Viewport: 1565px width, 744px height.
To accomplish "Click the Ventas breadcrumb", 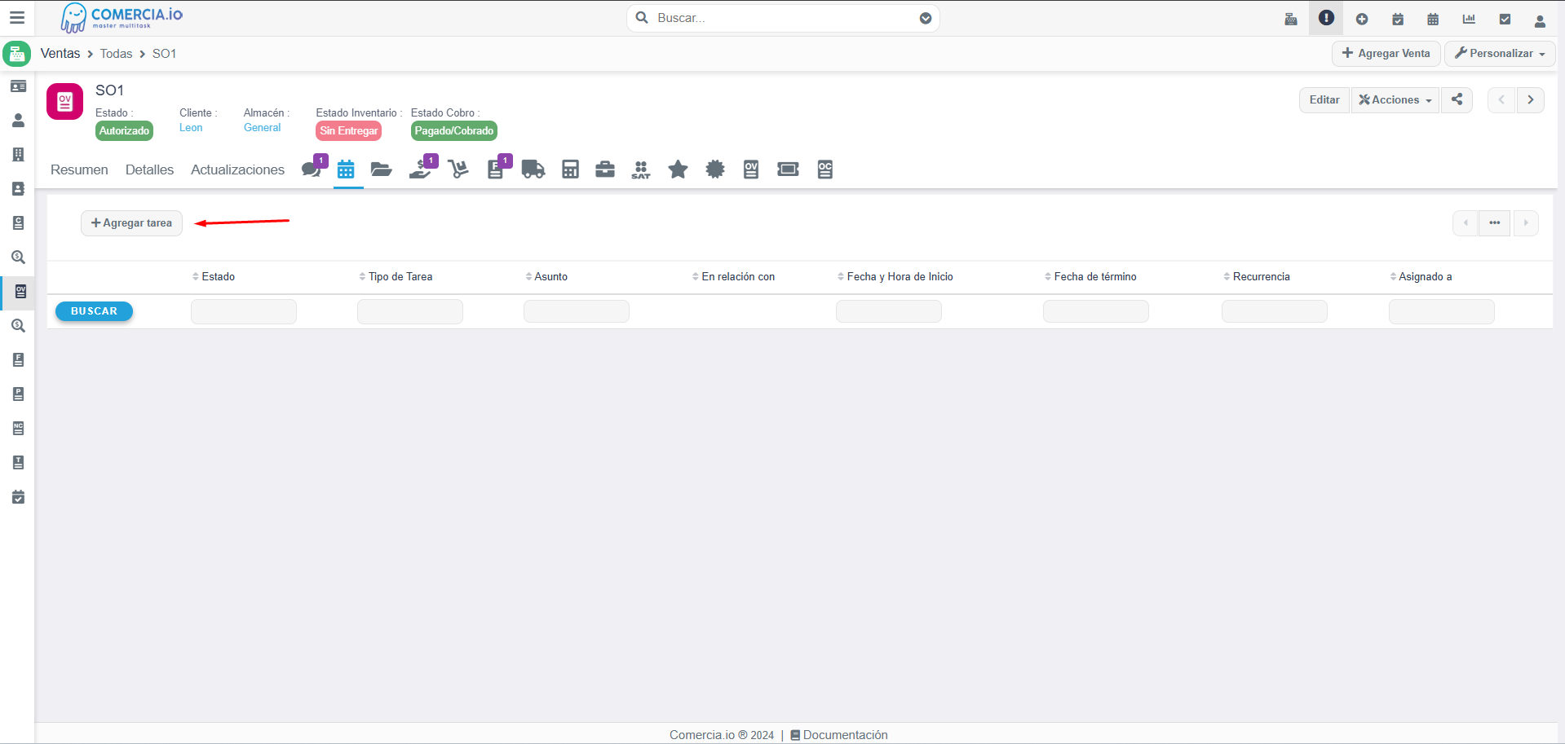I will (60, 53).
